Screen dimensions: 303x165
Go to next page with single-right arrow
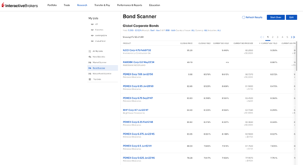tap(292, 37)
